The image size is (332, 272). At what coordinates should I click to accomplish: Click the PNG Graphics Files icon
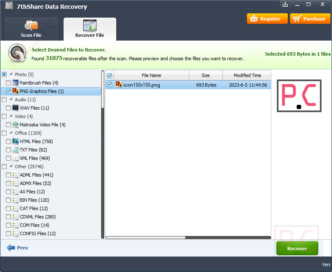pos(15,91)
